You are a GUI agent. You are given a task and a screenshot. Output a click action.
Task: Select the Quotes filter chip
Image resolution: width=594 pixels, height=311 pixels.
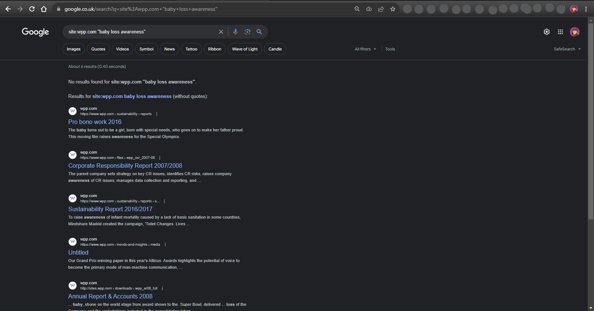[x=98, y=49]
